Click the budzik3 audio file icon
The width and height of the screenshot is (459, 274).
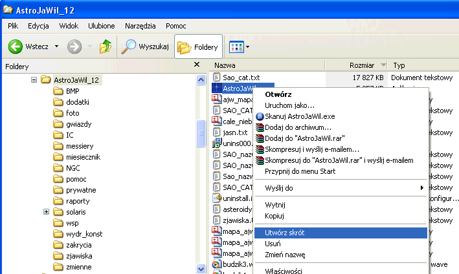[216, 264]
